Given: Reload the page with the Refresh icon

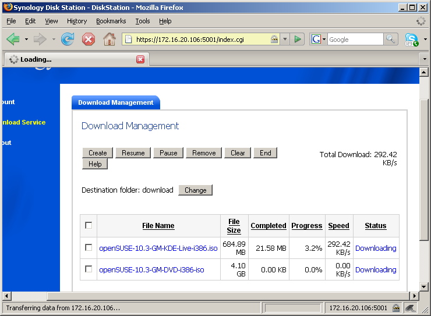Looking at the screenshot, I should coord(68,39).
